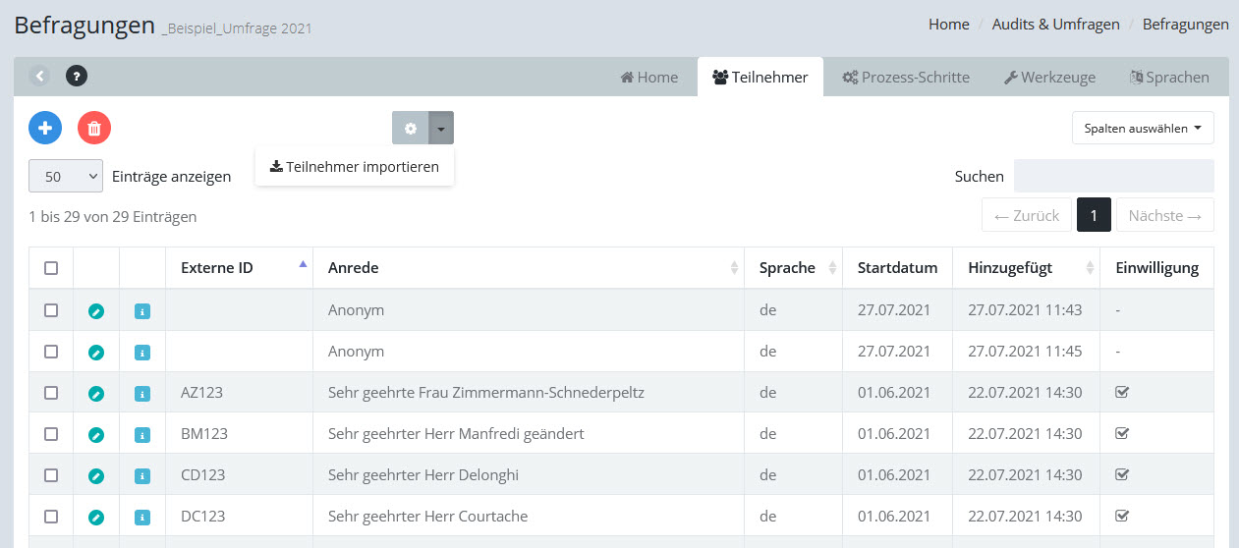This screenshot has width=1239, height=548.
Task: Edit participant DC123 with pencil icon
Action: 95,517
